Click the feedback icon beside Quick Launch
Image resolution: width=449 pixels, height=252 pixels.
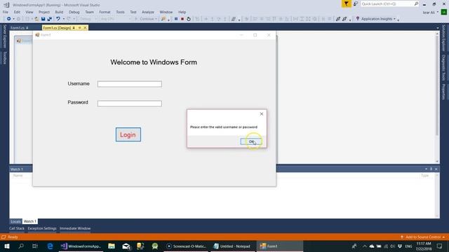pos(356,3)
